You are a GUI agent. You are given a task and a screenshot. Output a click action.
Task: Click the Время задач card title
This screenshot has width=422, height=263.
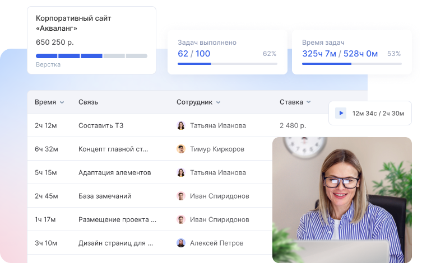[x=323, y=43]
